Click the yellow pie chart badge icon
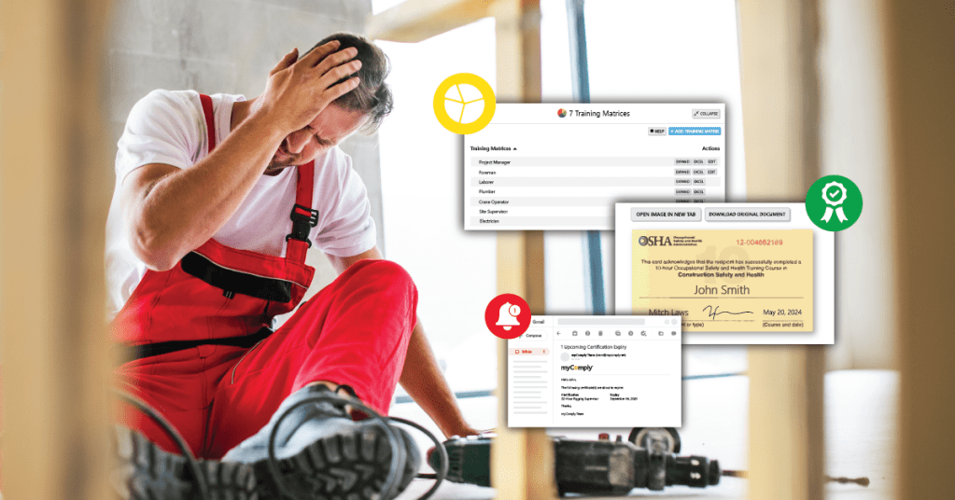This screenshot has height=500, width=955. pyautogui.click(x=463, y=104)
